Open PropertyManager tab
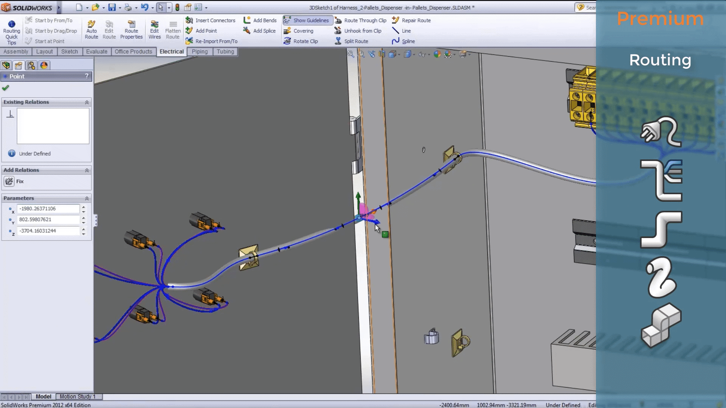The width and height of the screenshot is (726, 408). point(19,65)
